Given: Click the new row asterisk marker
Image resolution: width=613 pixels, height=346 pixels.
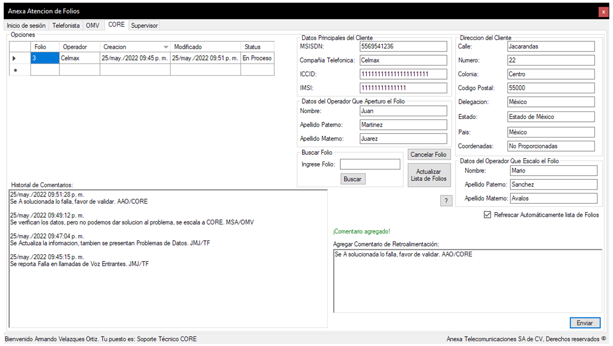Looking at the screenshot, I should tap(15, 70).
